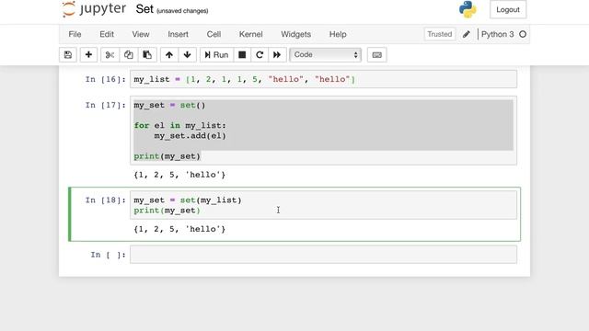The height and width of the screenshot is (331, 589).
Task: Click the Trusted notebook button
Action: coord(440,34)
